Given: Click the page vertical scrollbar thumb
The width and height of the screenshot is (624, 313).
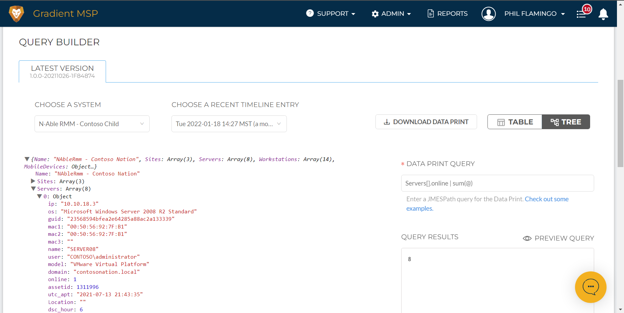Looking at the screenshot, I should [621, 123].
